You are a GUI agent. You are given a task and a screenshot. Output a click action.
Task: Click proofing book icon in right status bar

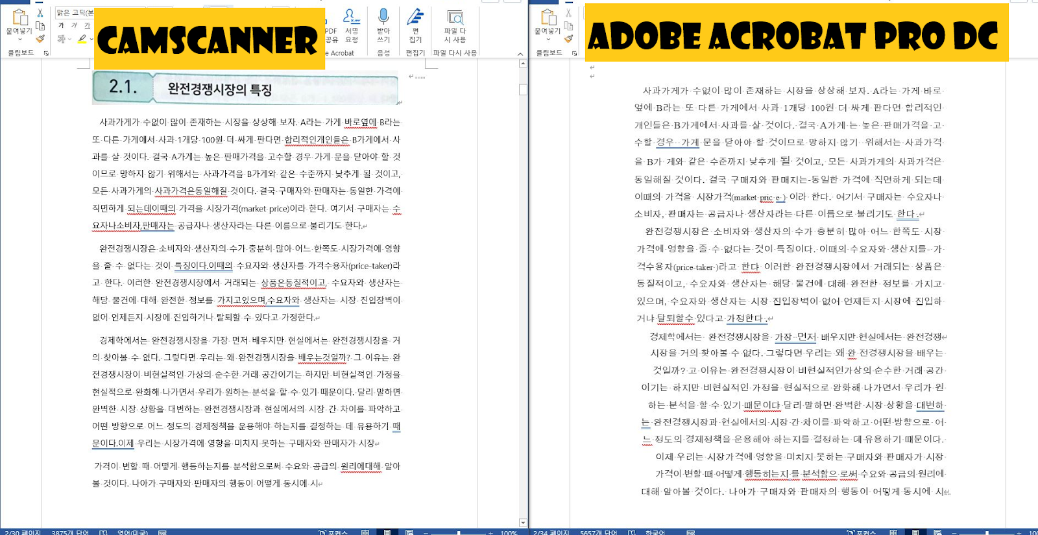pyautogui.click(x=632, y=532)
